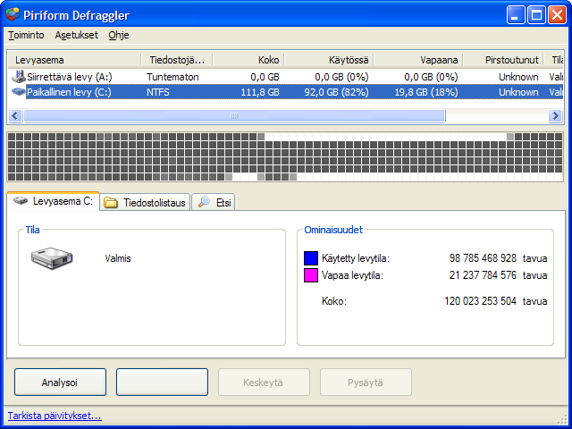572x429 pixels.
Task: Click the Keskeytä button
Action: tap(265, 382)
